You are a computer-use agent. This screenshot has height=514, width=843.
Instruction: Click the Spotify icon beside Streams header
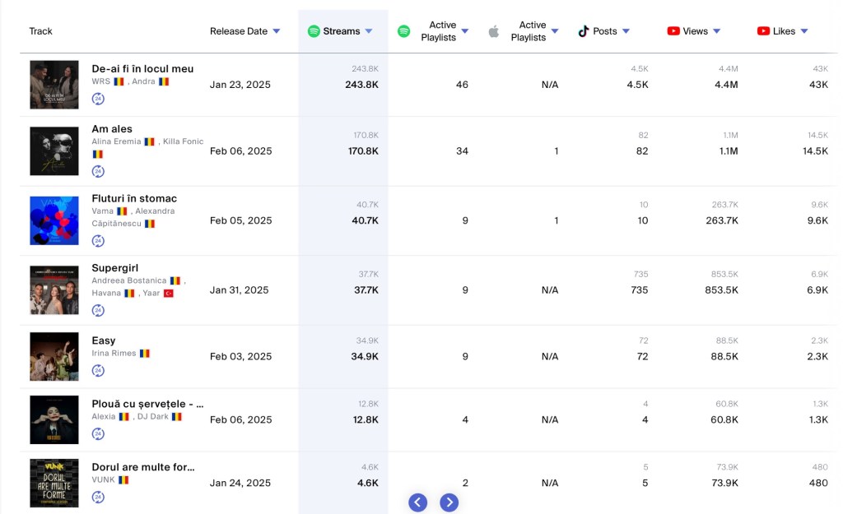click(x=314, y=31)
